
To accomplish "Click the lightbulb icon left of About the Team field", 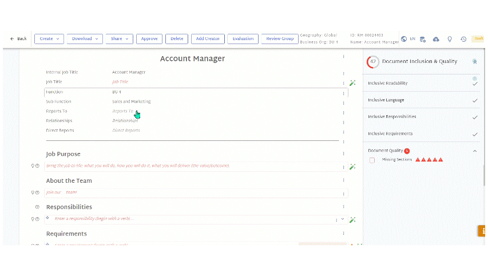I will [x=33, y=192].
